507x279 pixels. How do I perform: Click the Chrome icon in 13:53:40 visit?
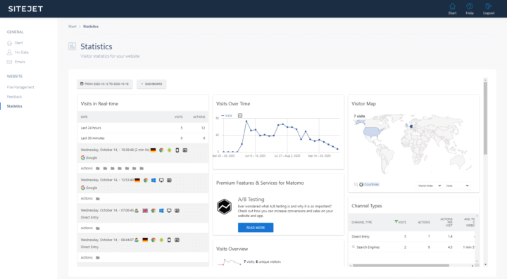click(146, 181)
